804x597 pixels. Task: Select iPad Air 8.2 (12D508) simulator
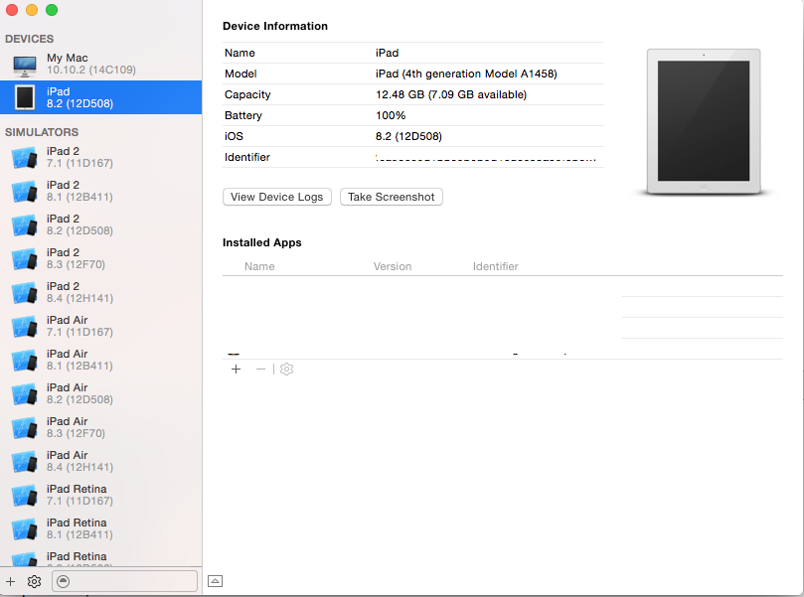(101, 394)
